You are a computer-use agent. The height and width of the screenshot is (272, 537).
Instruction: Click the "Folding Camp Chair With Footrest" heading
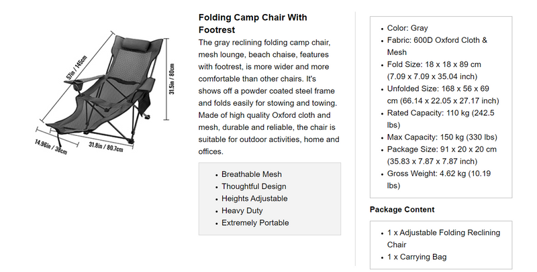click(x=253, y=23)
